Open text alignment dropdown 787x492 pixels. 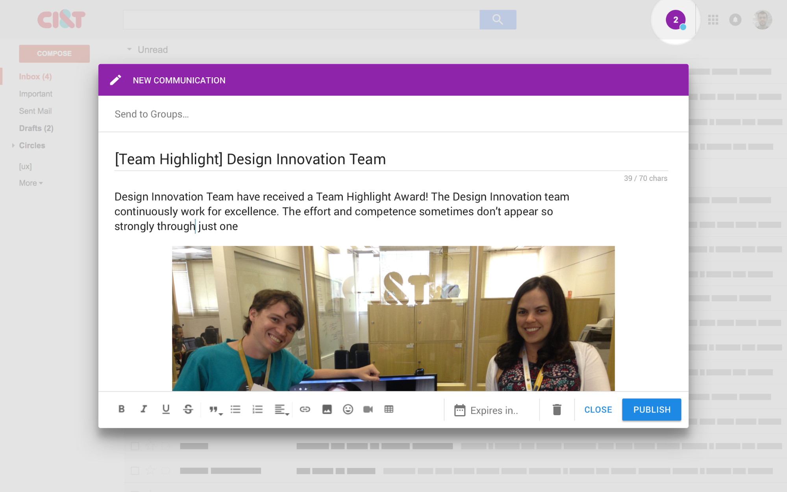coord(281,410)
